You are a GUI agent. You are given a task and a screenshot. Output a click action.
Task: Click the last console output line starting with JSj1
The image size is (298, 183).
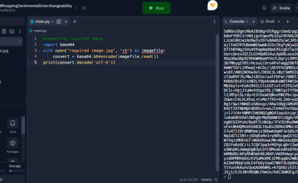pos(261,172)
